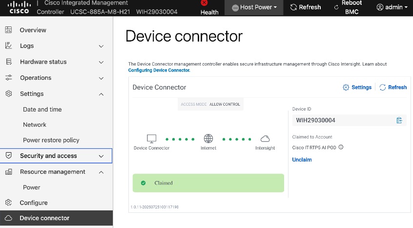Expand Hardware status chevron
Screen dimensions: 413x228
point(101,62)
